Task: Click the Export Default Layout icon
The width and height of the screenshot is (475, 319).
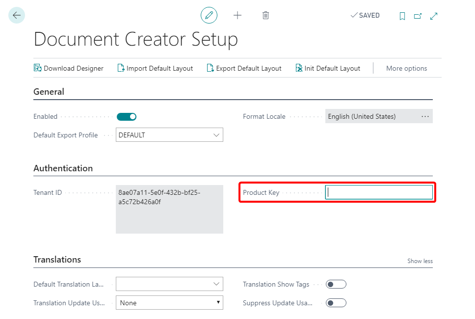Action: point(210,68)
